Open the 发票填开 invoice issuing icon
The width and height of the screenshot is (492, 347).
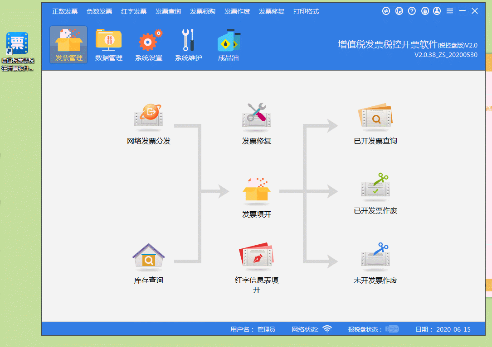click(257, 190)
